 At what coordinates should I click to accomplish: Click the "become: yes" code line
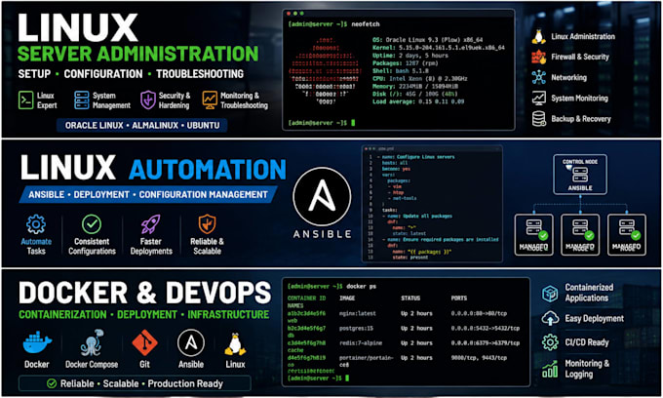tap(396, 169)
